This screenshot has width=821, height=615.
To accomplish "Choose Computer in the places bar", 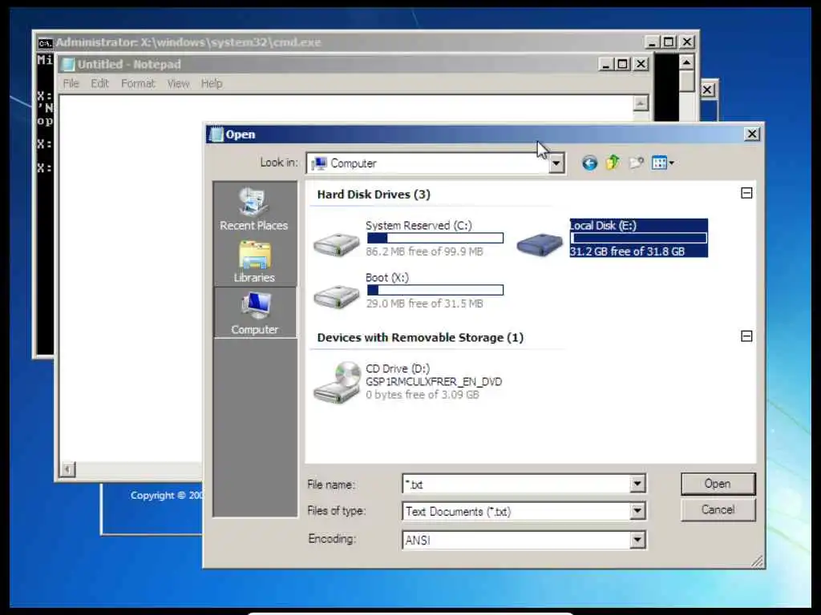I will coord(254,312).
